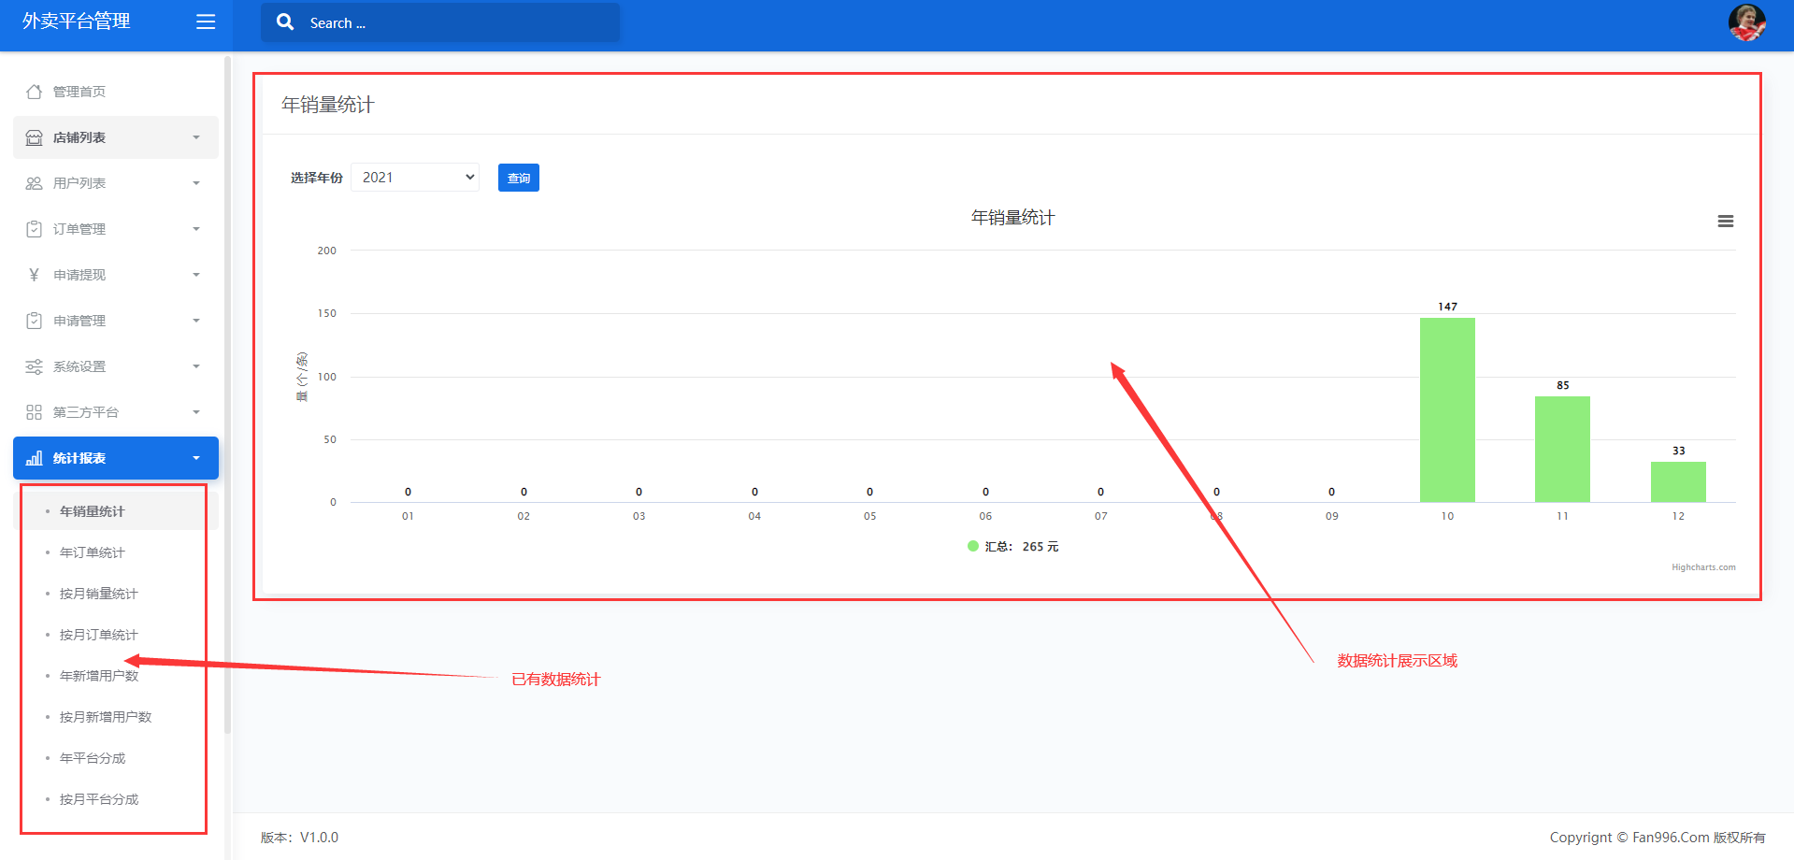
Task: Click the 查询 button
Action: coord(519,178)
